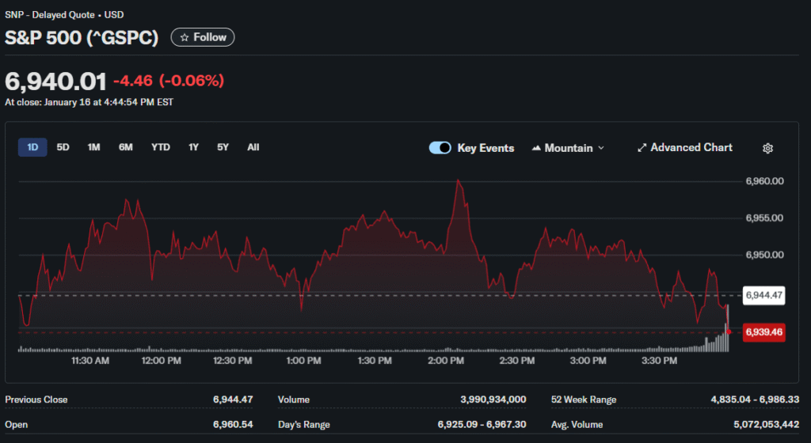Image resolution: width=811 pixels, height=443 pixels.
Task: Click the 6,944.47 previous close price label
Action: [x=764, y=295]
